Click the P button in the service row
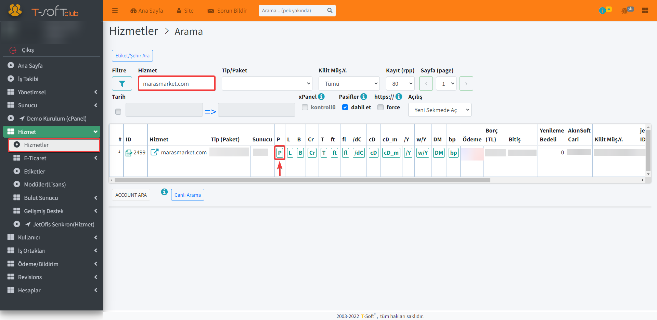 280,153
